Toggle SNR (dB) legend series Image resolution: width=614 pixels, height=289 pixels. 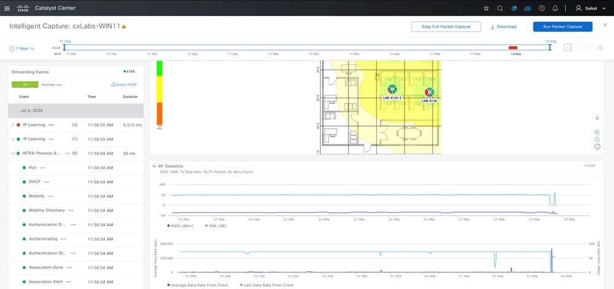pyautogui.click(x=215, y=226)
